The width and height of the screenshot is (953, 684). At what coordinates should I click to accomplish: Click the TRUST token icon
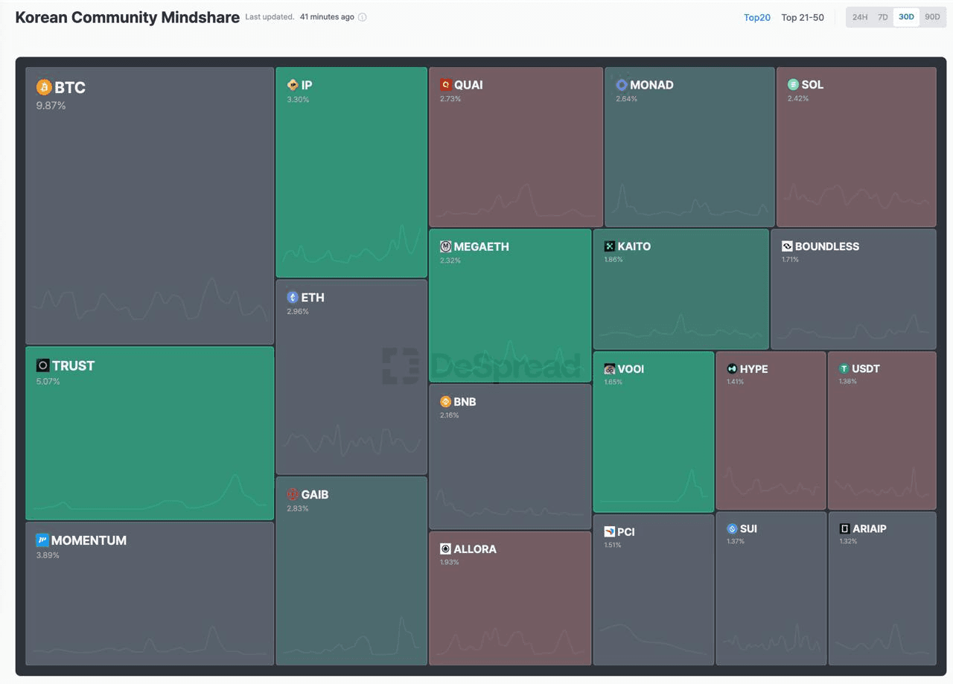pyautogui.click(x=42, y=365)
